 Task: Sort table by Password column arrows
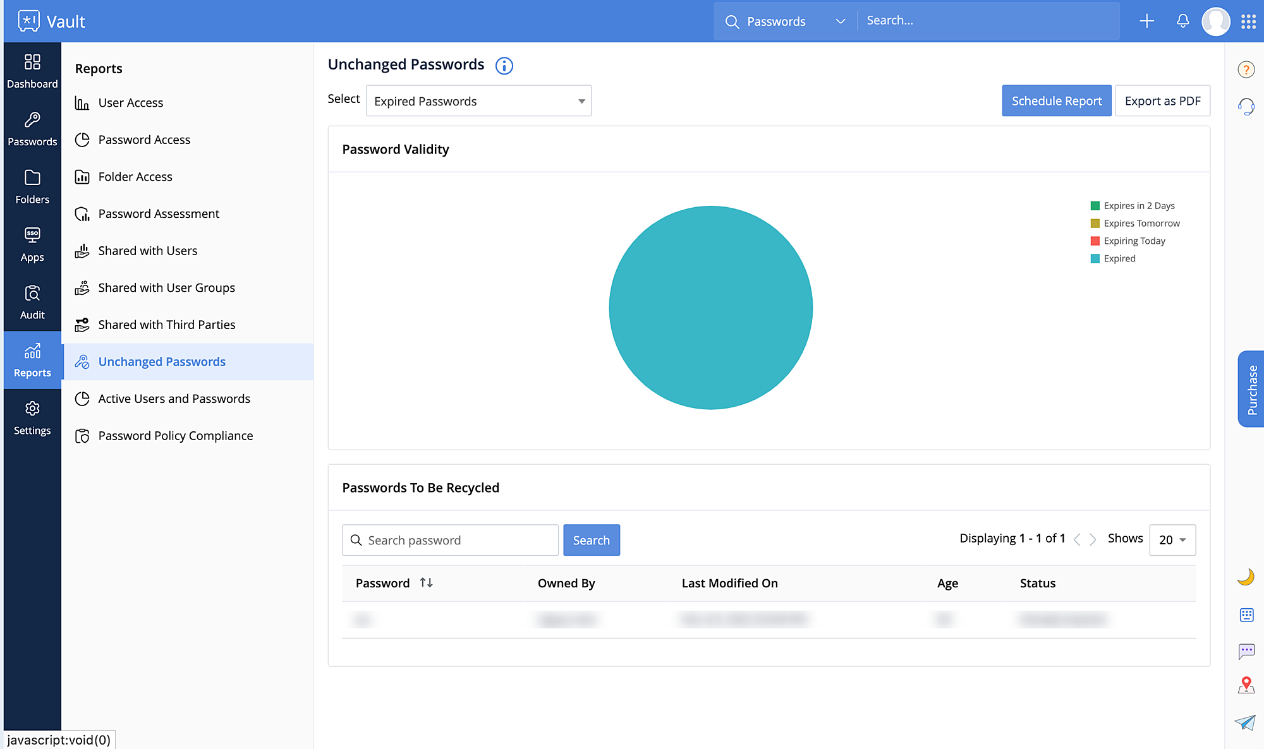(x=427, y=583)
